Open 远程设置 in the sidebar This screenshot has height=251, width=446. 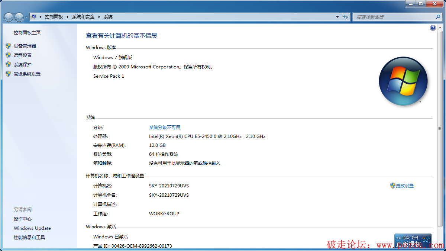[x=23, y=55]
